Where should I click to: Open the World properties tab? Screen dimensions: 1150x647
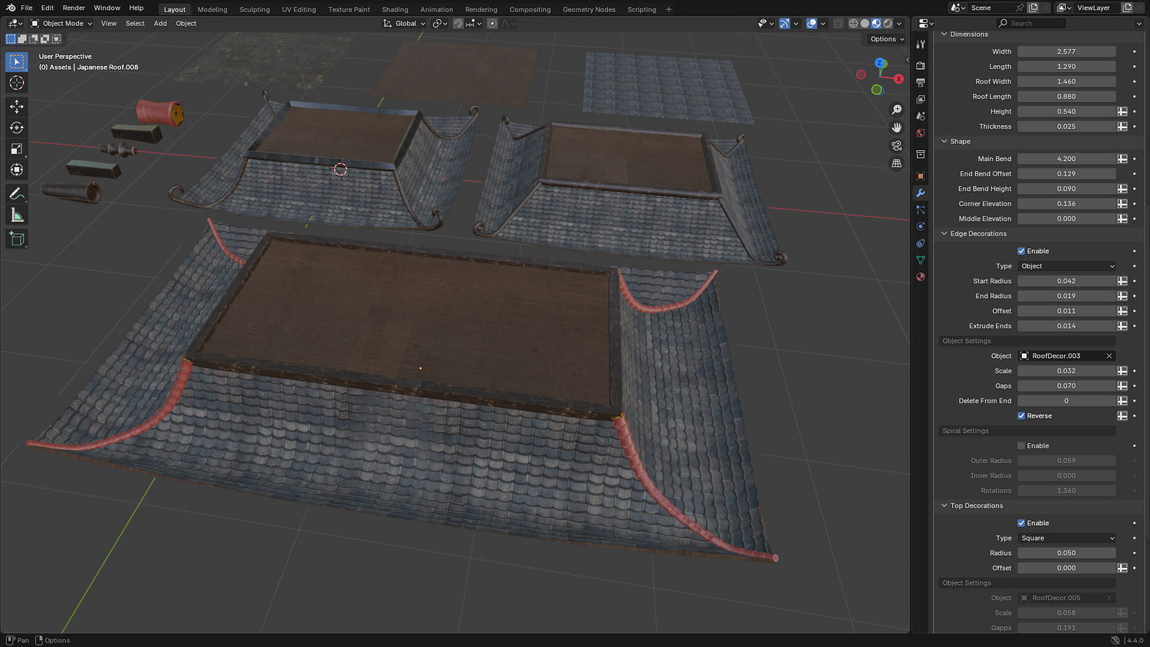coord(921,133)
